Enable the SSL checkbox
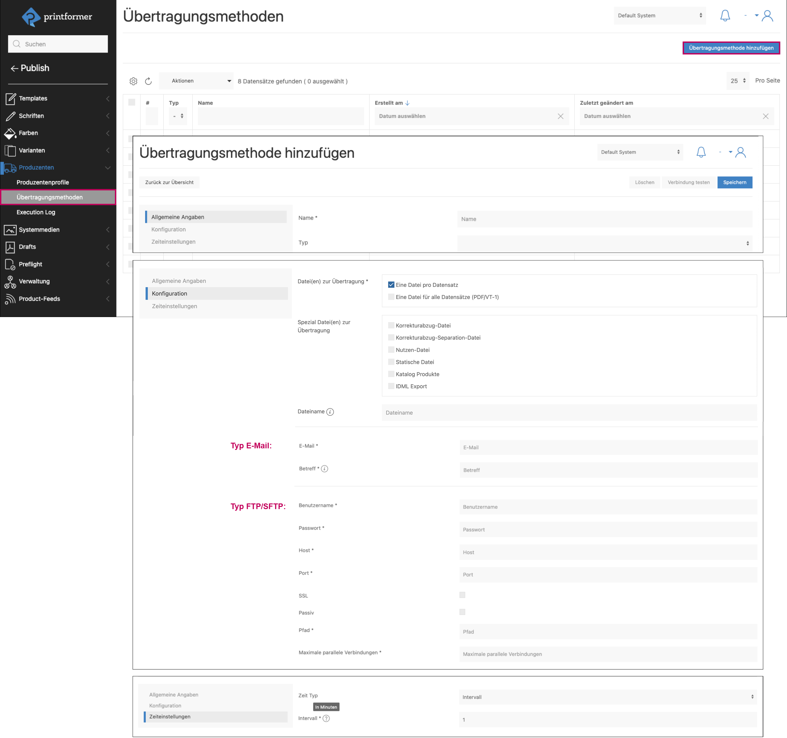 (462, 595)
